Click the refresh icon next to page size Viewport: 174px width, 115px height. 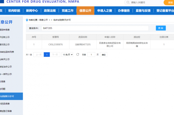pyautogui.click(x=78, y=54)
